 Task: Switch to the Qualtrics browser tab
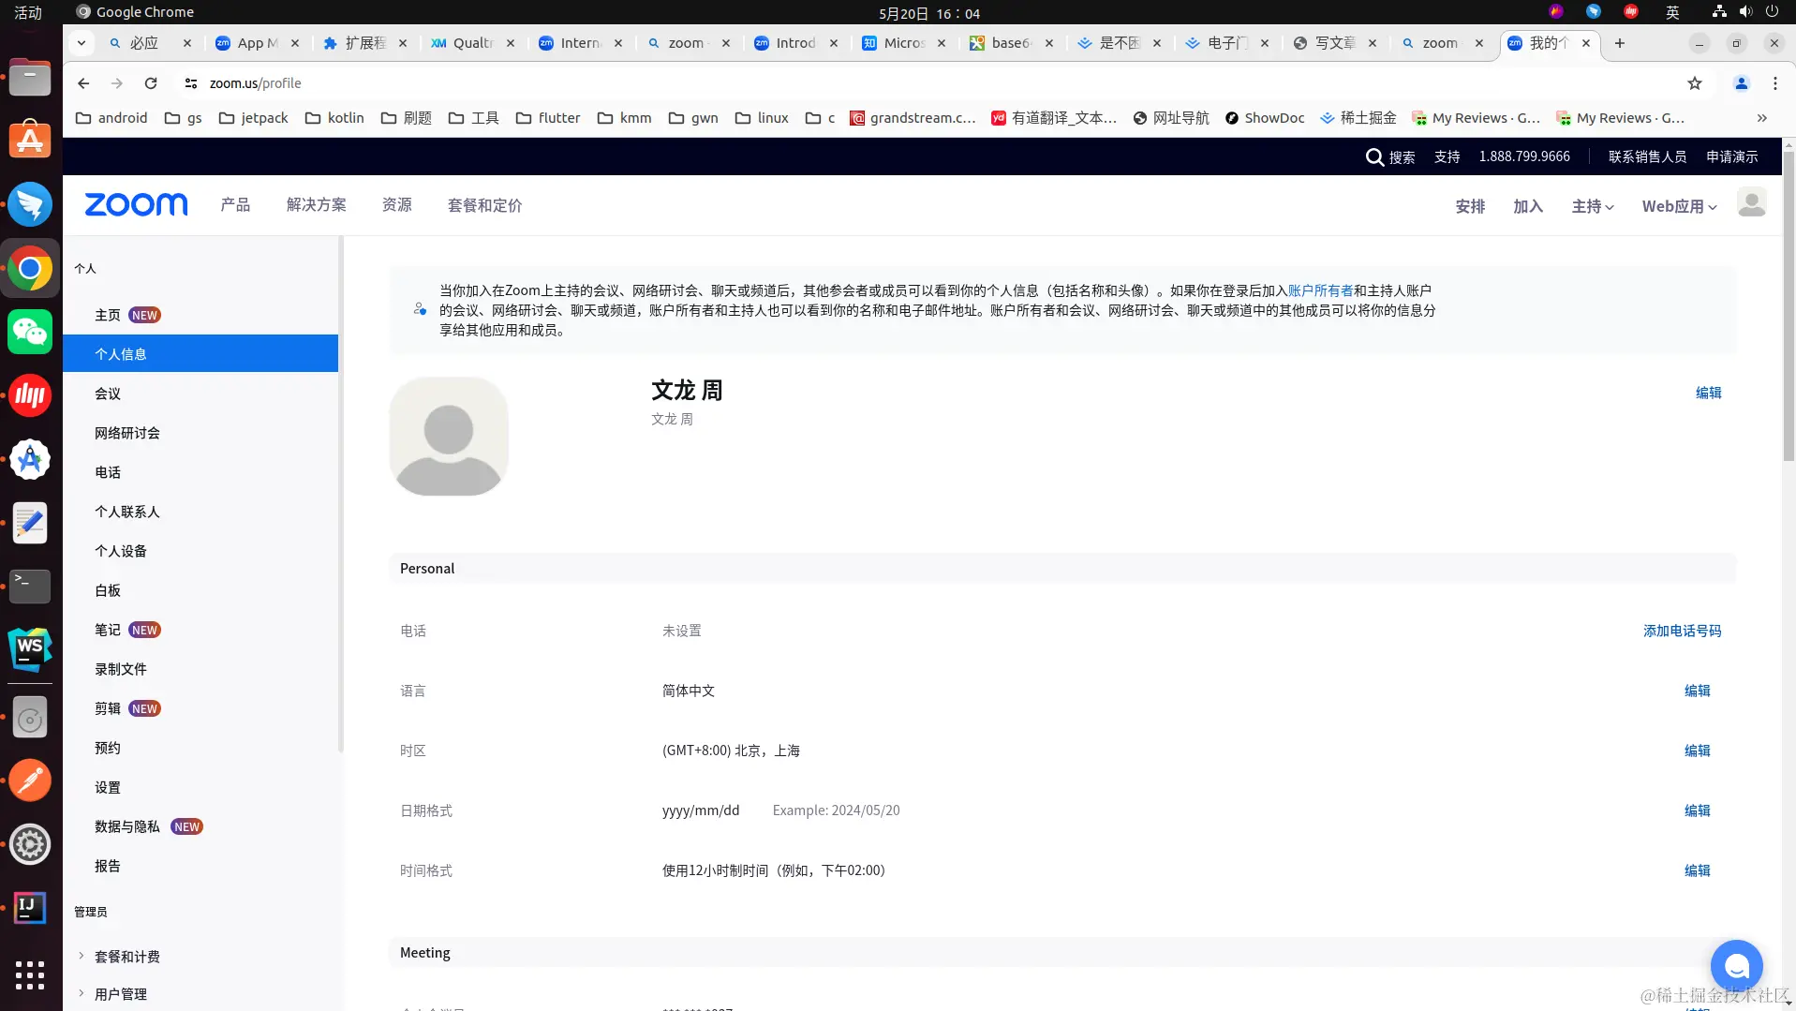[472, 43]
